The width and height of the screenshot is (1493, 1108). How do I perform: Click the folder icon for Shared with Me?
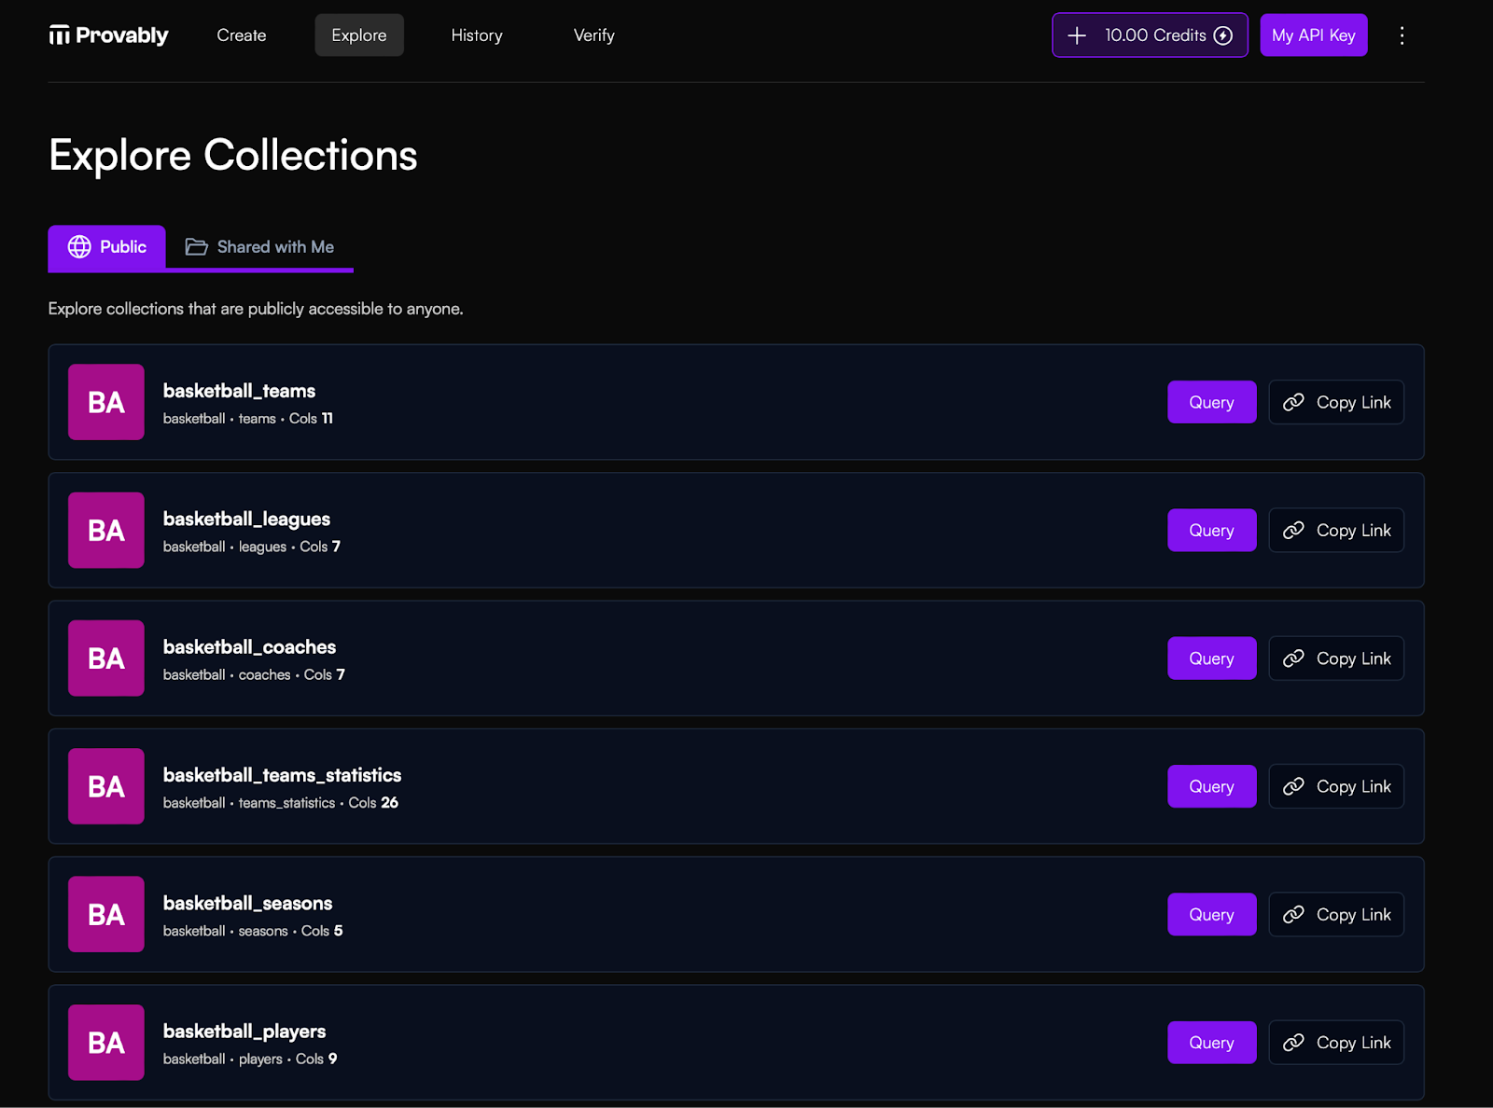(x=196, y=247)
